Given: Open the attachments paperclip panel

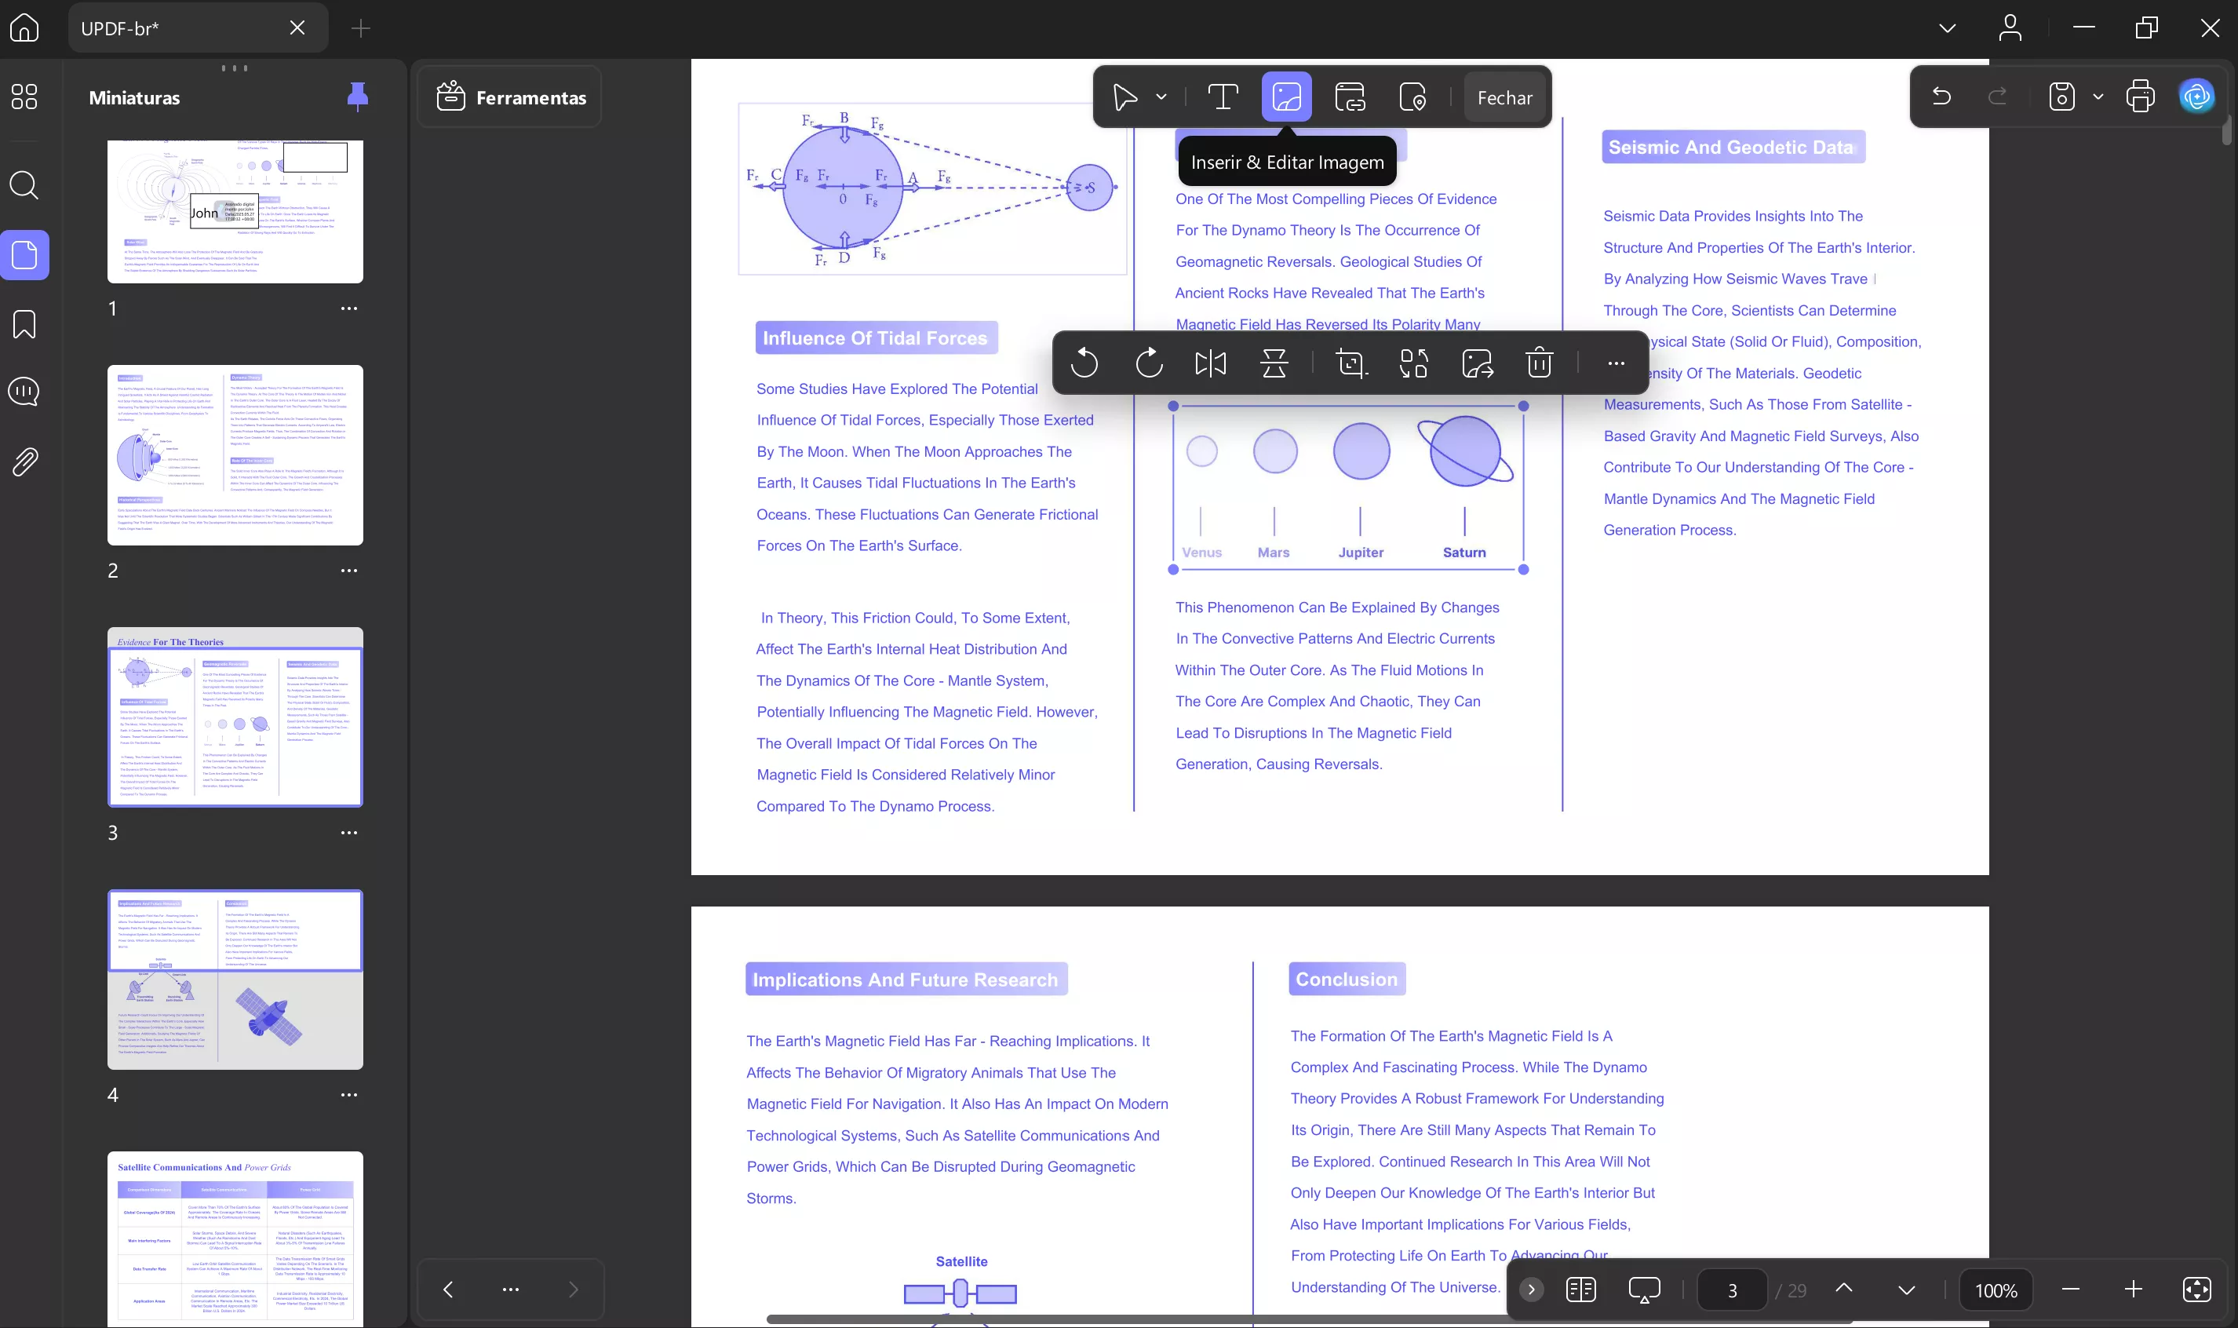Looking at the screenshot, I should [x=24, y=462].
